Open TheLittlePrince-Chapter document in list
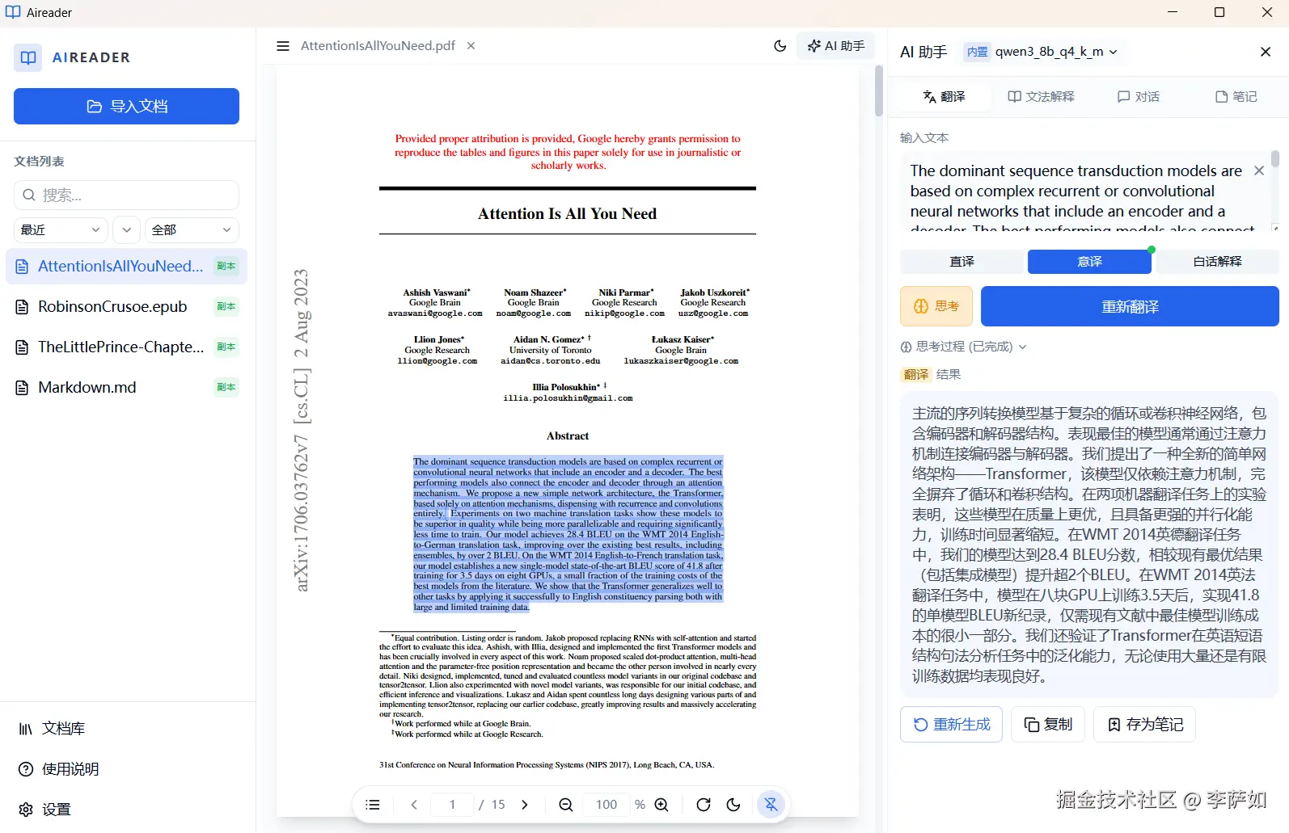The image size is (1289, 833). click(126, 347)
